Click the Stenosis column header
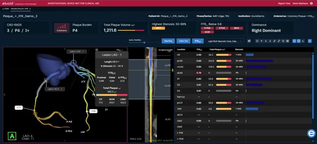The height and width of the screenshot is (144, 317). [x=239, y=50]
